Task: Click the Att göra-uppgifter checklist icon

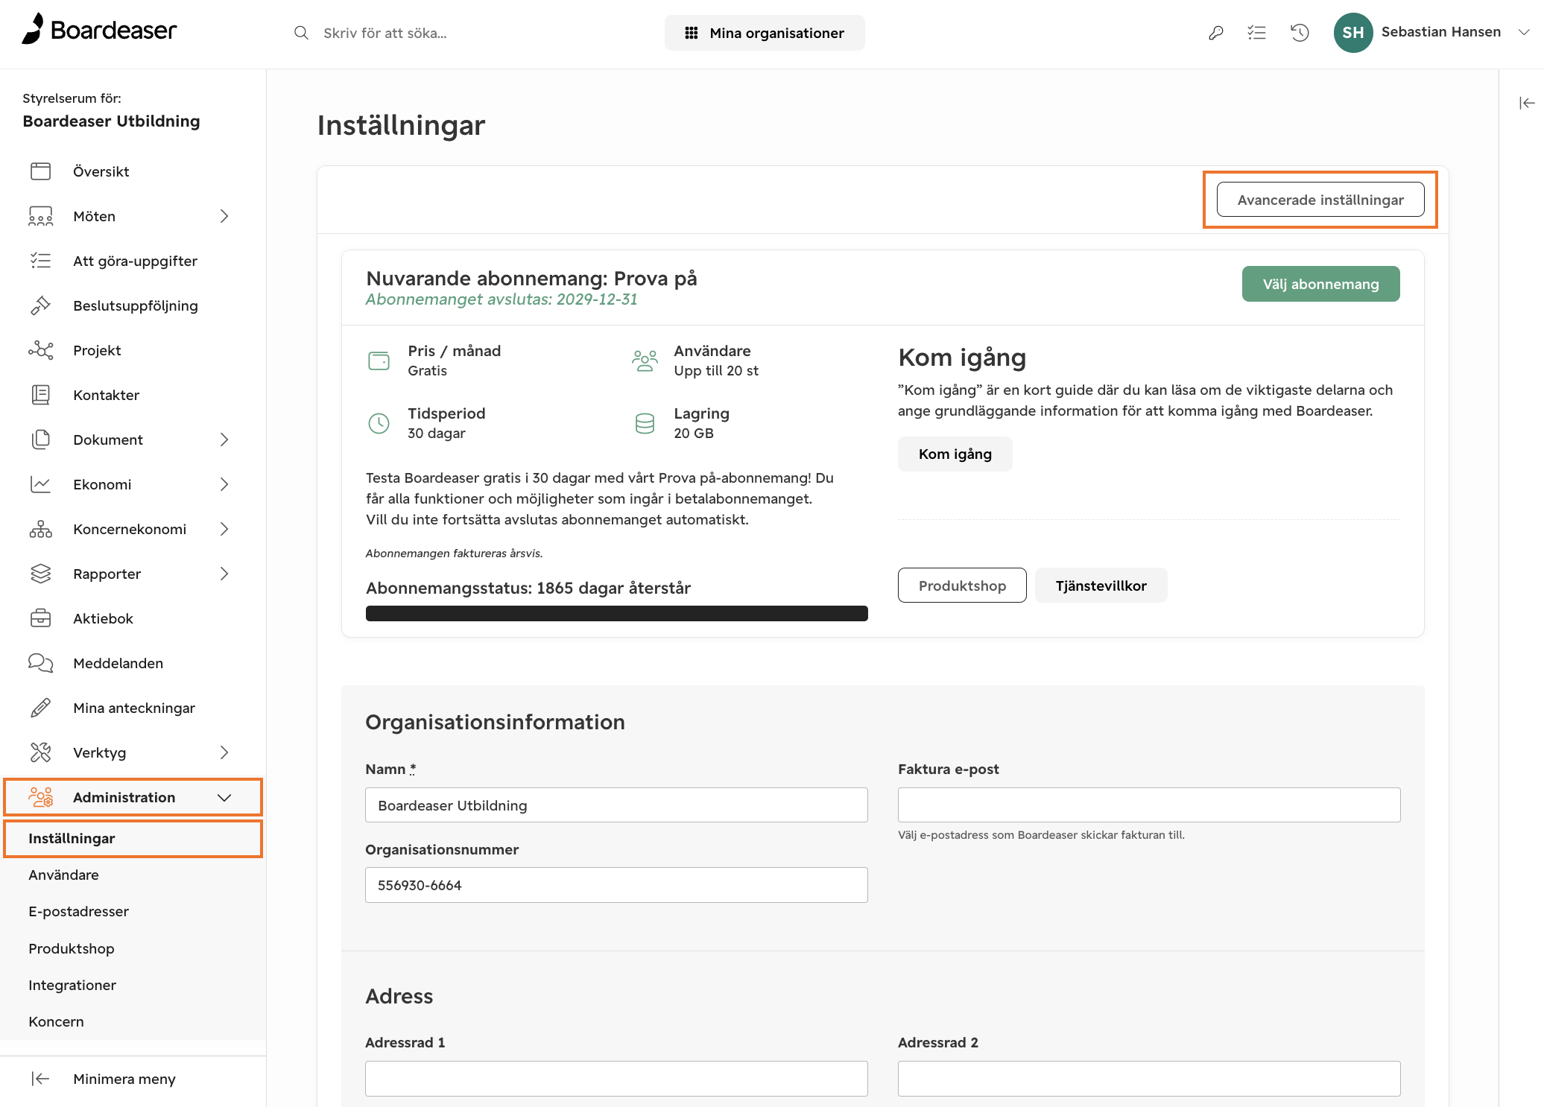Action: click(41, 261)
